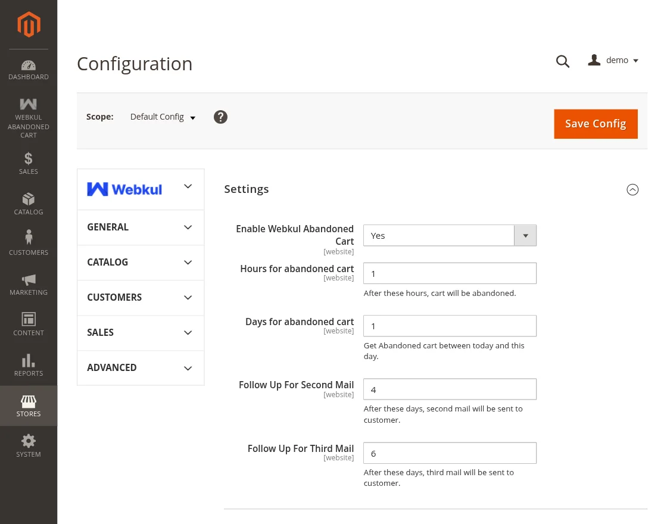This screenshot has width=667, height=524.
Task: Open the Default Config scope dropdown
Action: (x=162, y=117)
